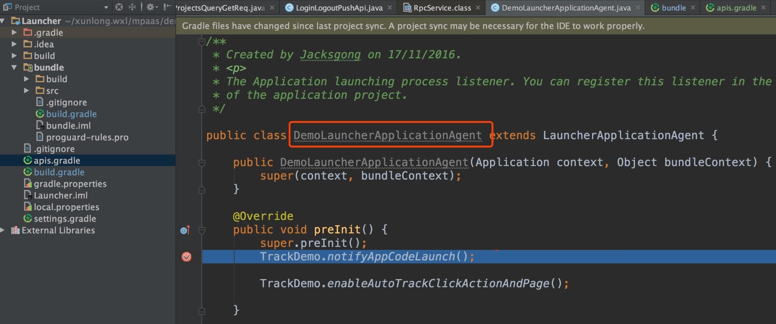Click LauncherApplicationAgent superclass name
This screenshot has width=776, height=324.
click(x=623, y=135)
